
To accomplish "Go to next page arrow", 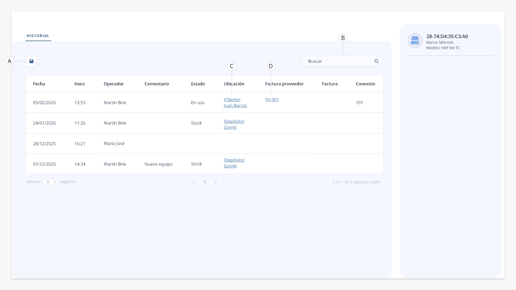I will pos(216,182).
